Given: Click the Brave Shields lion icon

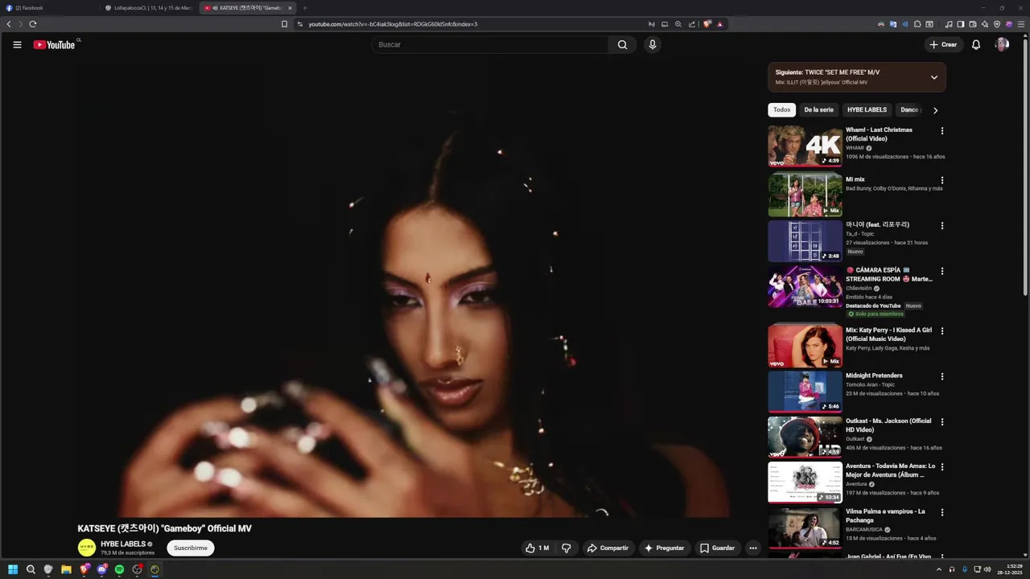Looking at the screenshot, I should [707, 24].
